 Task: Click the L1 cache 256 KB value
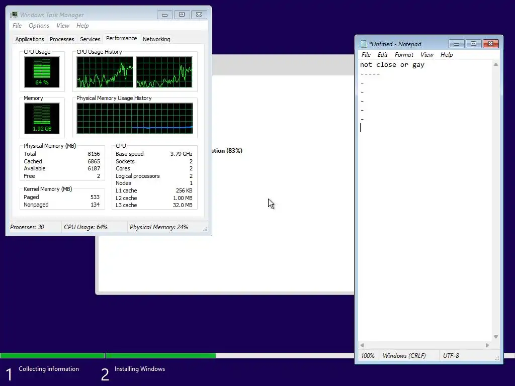(184, 190)
